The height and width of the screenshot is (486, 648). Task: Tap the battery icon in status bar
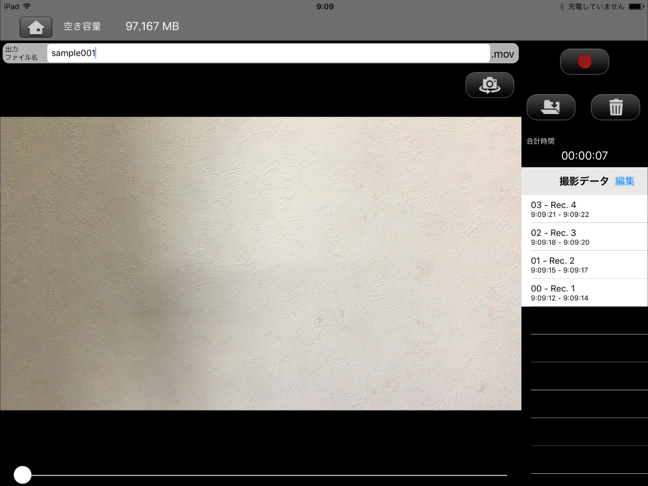(636, 7)
